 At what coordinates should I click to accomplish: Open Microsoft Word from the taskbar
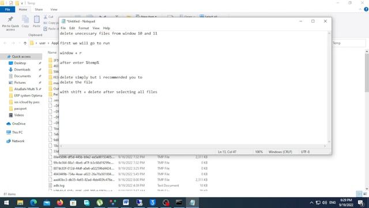(x=126, y=203)
